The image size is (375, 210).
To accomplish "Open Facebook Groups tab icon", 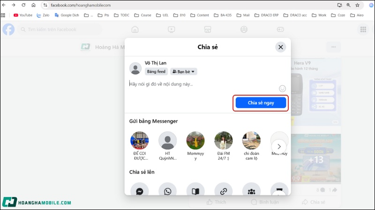I will (244, 29).
